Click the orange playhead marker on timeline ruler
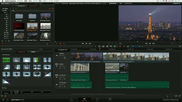Screen dimensions: 182x102 (100, 49)
